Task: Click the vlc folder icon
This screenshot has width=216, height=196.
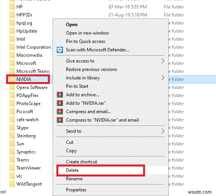Action: (x=12, y=176)
